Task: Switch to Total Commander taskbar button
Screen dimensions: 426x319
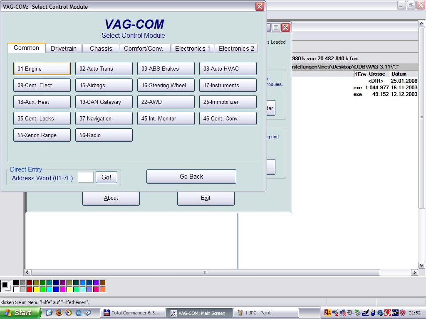Action: [x=133, y=313]
